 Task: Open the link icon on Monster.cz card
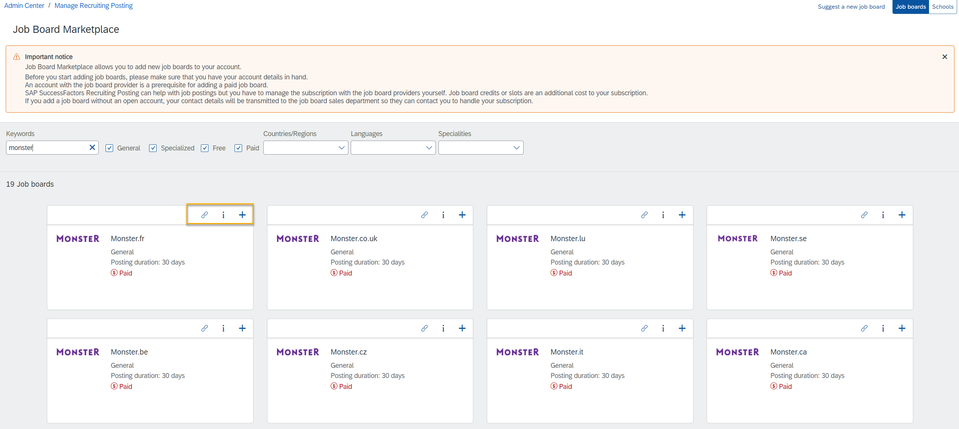pos(424,328)
